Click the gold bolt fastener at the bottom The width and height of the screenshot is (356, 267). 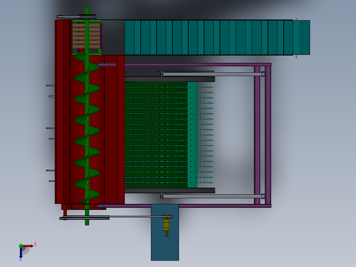point(167,225)
